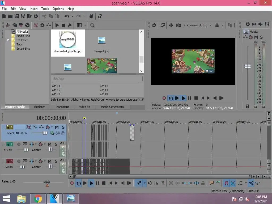Solo video track 1
Image resolution: width=272 pixels, height=204 pixels.
pos(63,127)
